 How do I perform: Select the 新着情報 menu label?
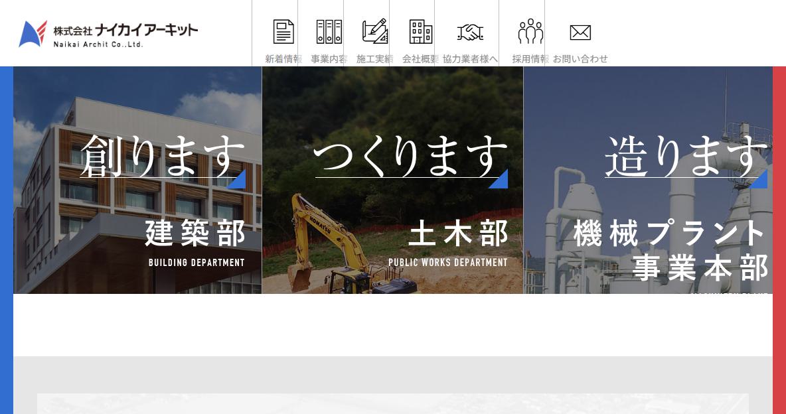283,59
